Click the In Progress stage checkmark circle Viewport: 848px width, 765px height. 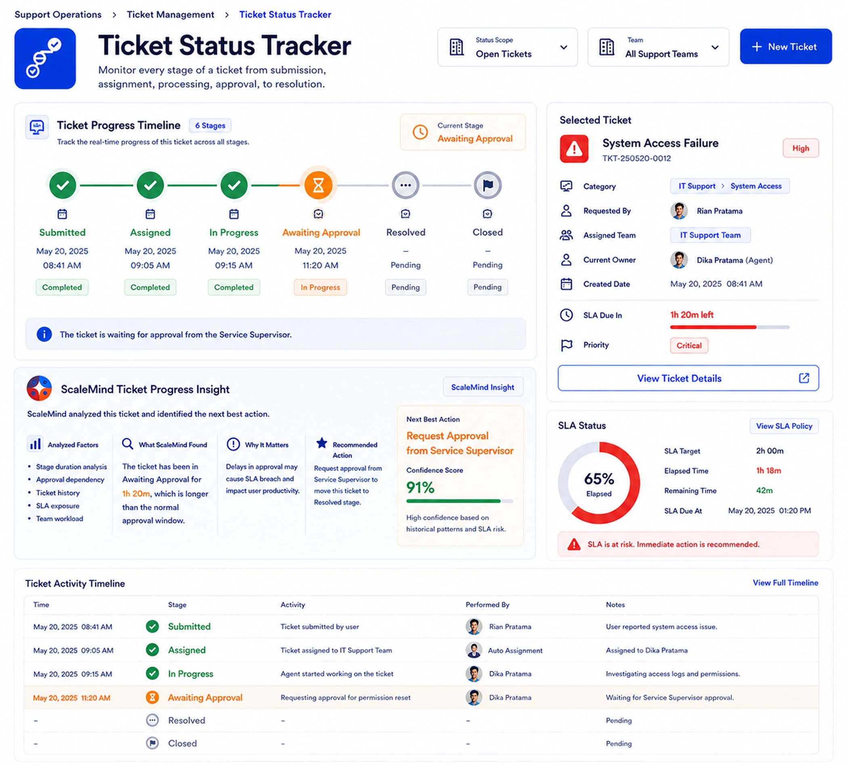coord(234,185)
